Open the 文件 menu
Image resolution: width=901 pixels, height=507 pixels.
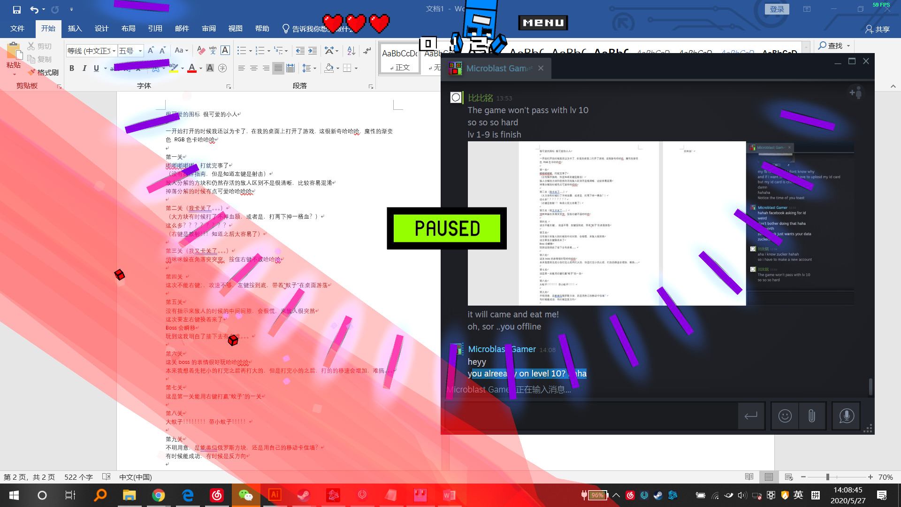(x=17, y=28)
